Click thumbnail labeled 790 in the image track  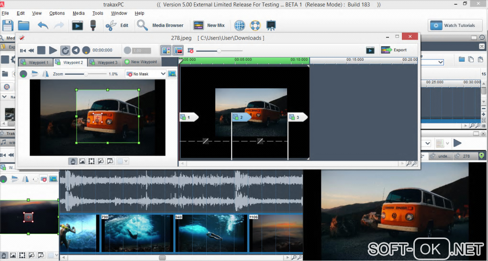point(137,233)
